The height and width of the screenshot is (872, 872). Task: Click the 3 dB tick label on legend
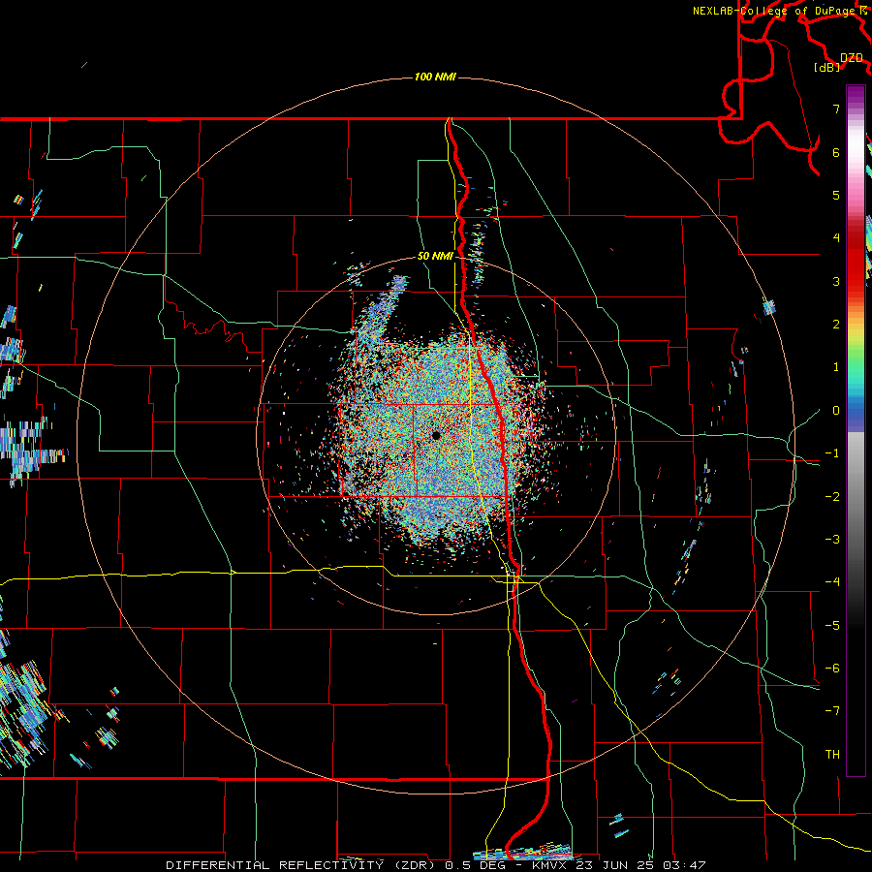click(836, 281)
